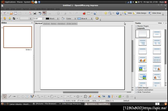Viewport: 168px width, 111px height.
Task: Open the Fontwork Gallery
Action: pyautogui.click(x=95, y=96)
